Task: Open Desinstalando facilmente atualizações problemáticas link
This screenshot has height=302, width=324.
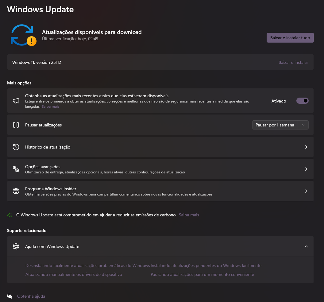Action: (88, 265)
